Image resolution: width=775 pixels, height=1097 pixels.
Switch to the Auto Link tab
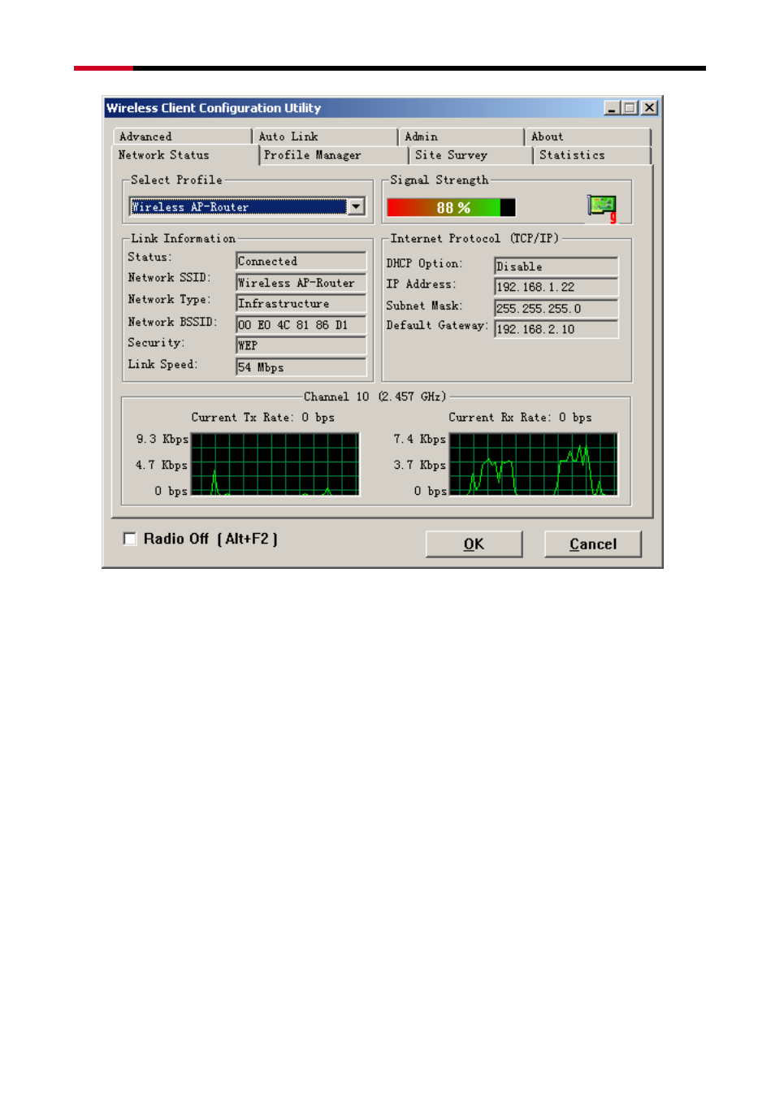click(x=325, y=137)
